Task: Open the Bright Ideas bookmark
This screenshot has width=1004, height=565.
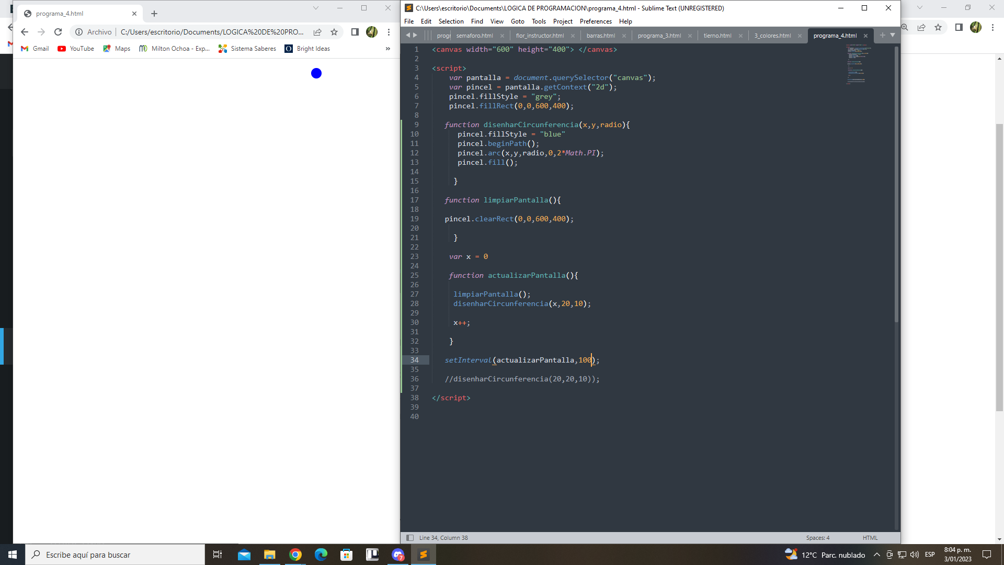Action: pyautogui.click(x=307, y=49)
